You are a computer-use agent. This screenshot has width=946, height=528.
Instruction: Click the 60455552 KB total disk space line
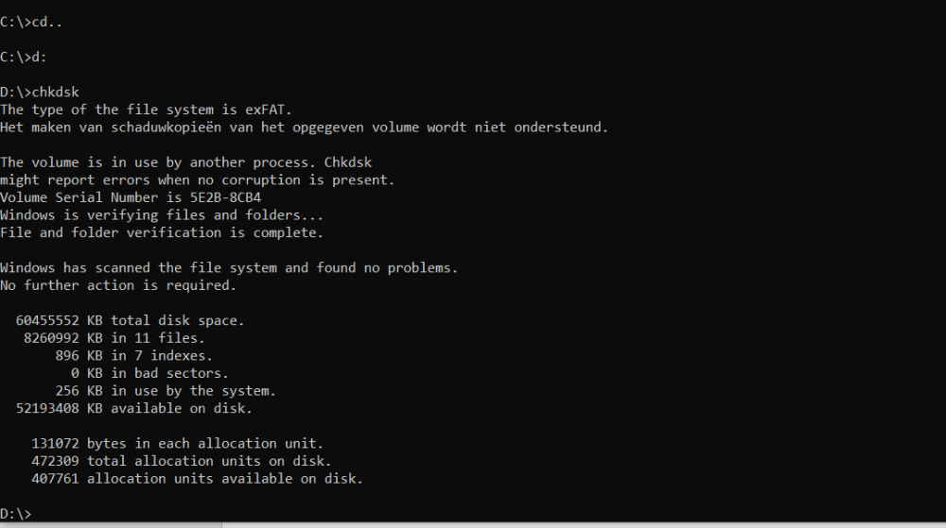pyautogui.click(x=130, y=320)
